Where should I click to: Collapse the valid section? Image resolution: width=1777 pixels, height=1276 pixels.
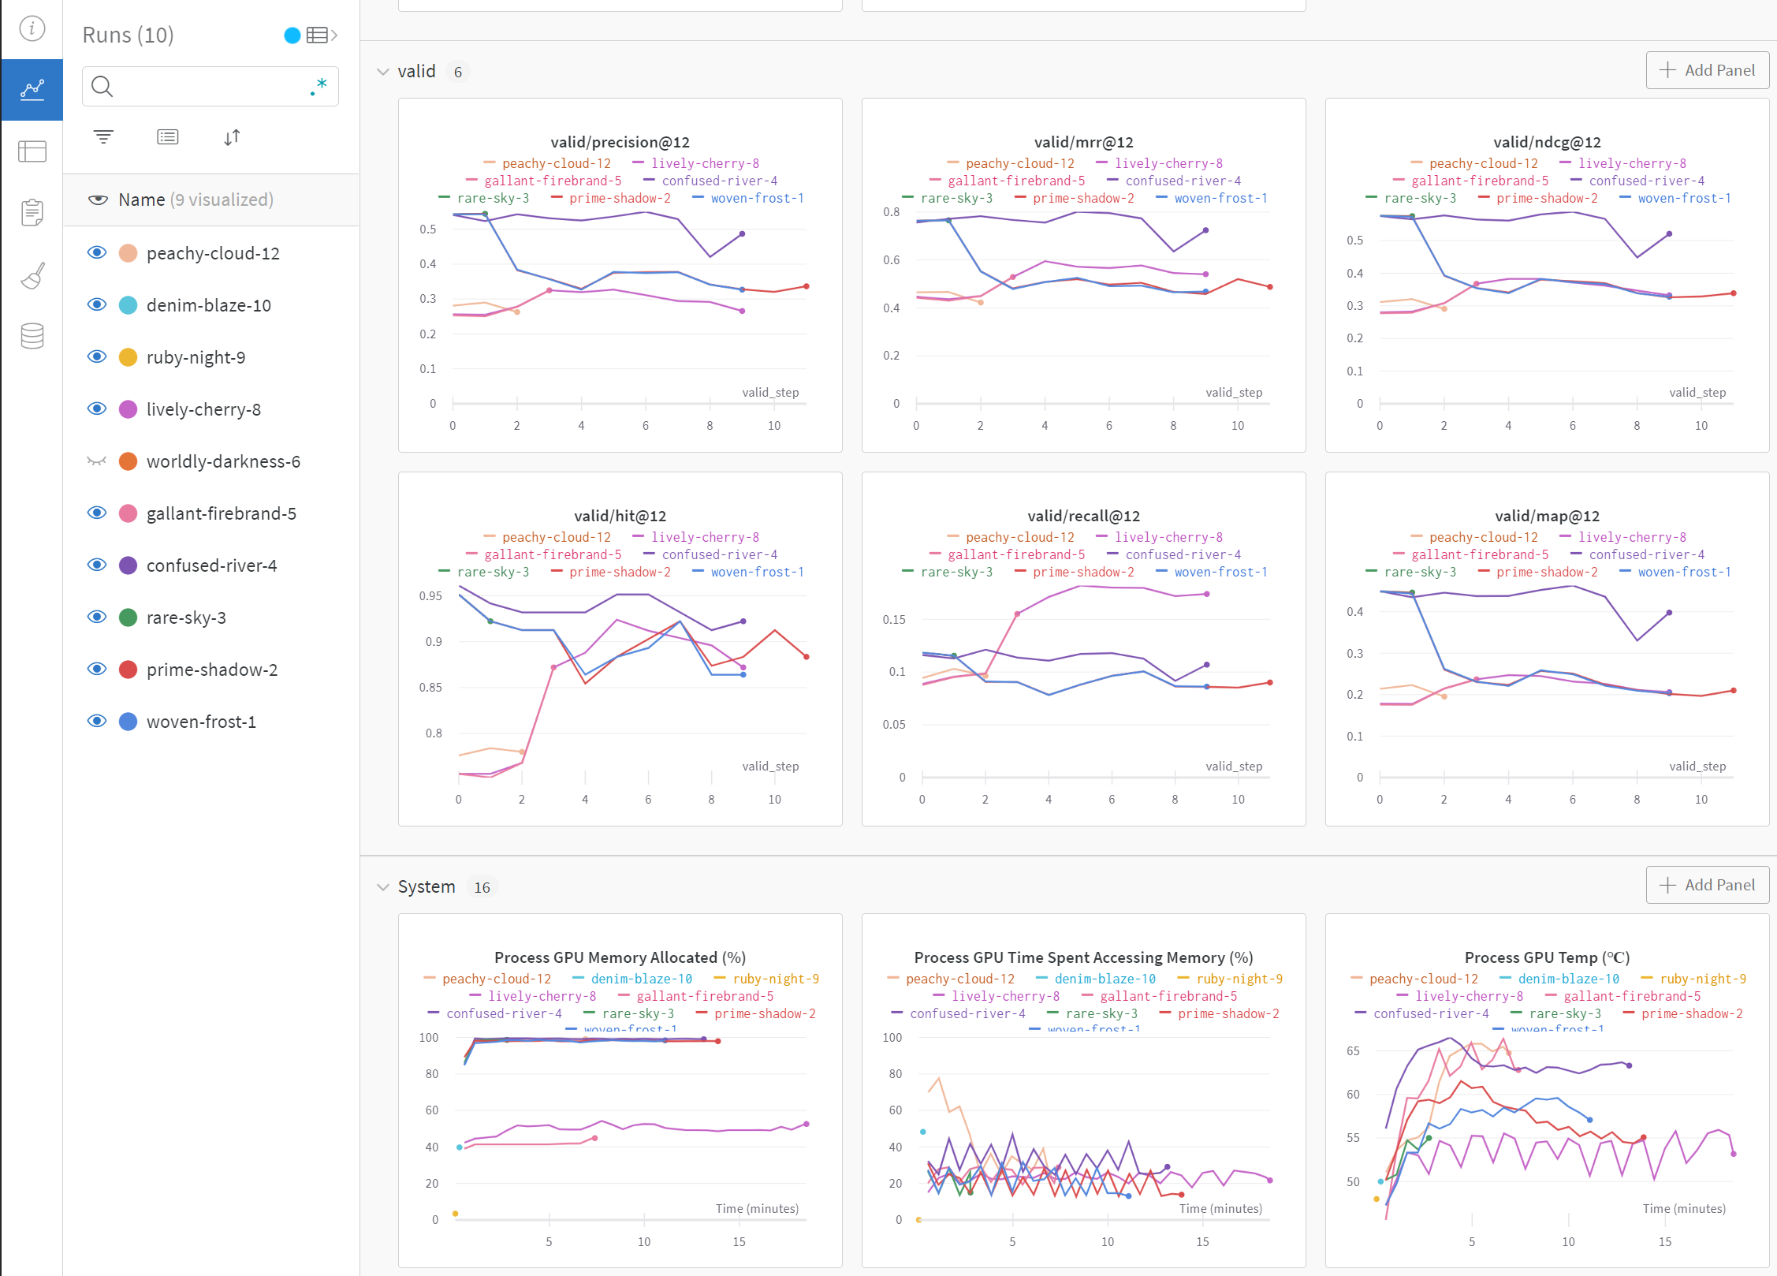[383, 72]
